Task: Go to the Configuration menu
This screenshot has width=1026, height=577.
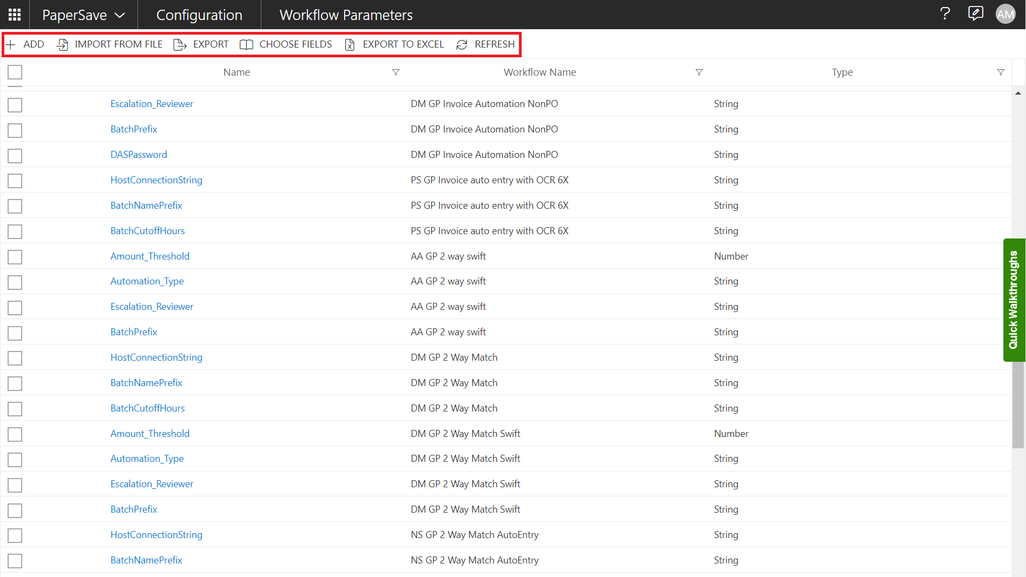Action: click(199, 15)
